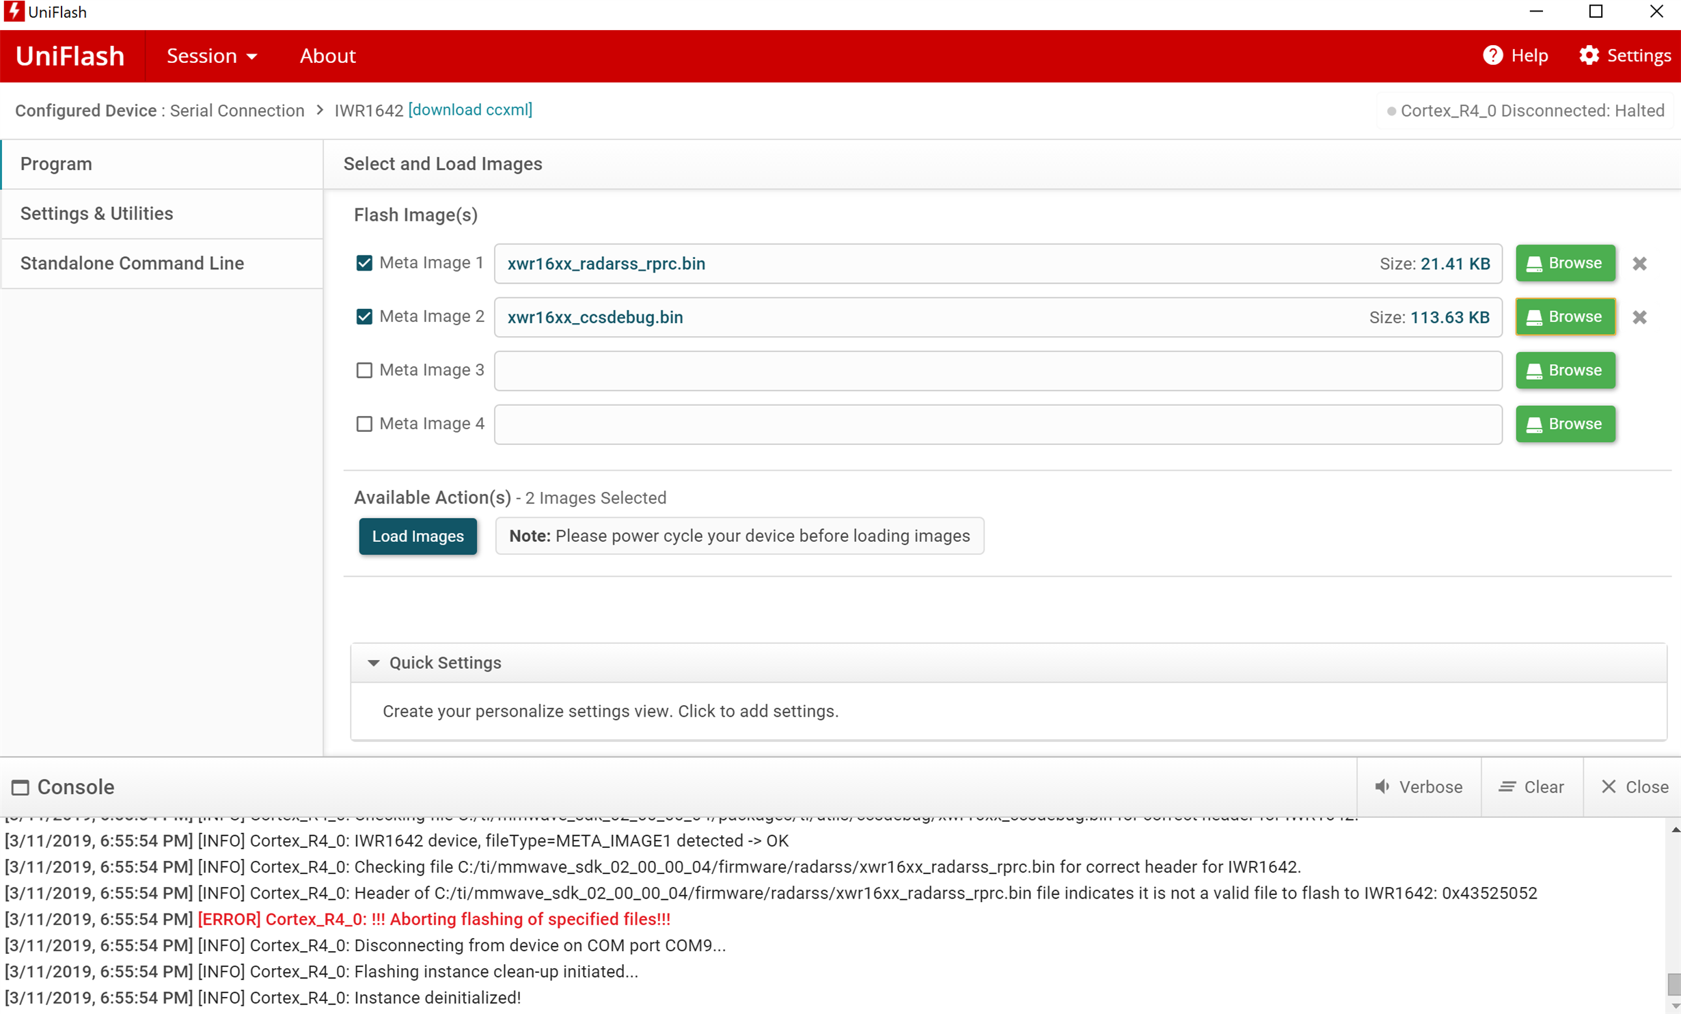The height and width of the screenshot is (1014, 1681).
Task: Click Help text in the header
Action: 1529,55
